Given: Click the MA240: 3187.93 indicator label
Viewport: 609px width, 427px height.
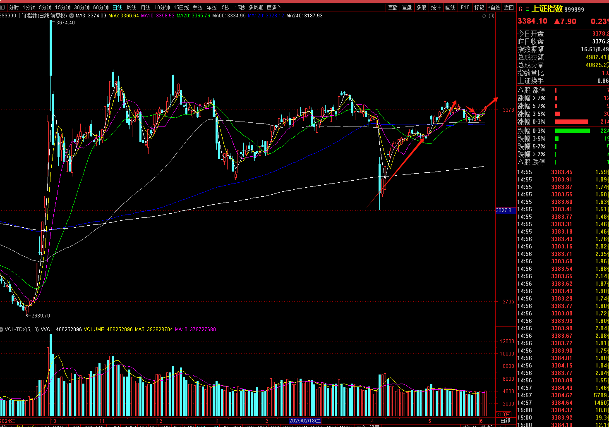Looking at the screenshot, I should [304, 16].
